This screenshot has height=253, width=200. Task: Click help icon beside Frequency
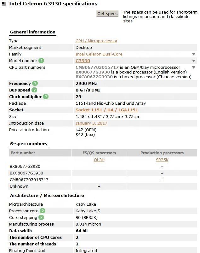(x=35, y=83)
